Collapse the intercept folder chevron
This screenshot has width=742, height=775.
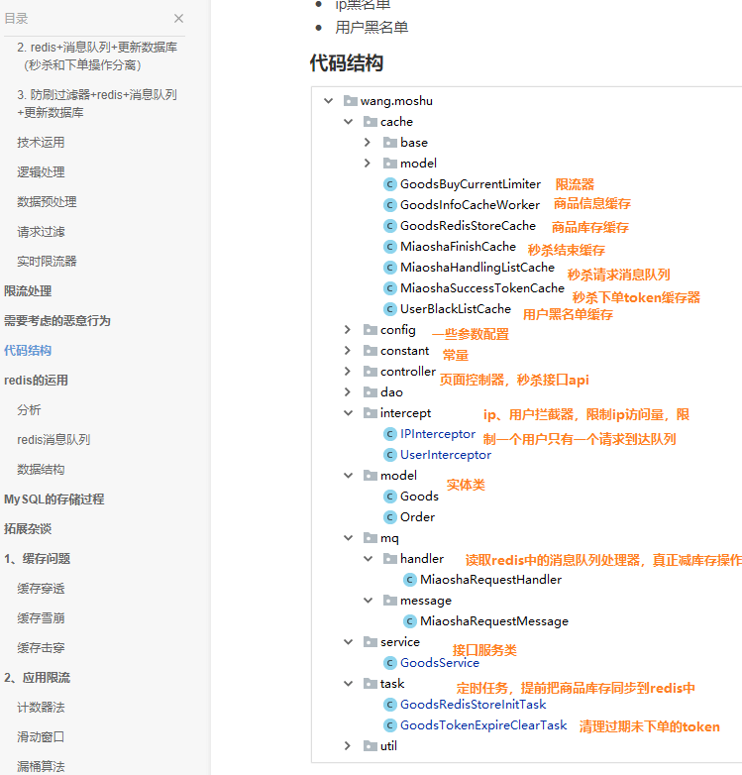click(x=349, y=413)
